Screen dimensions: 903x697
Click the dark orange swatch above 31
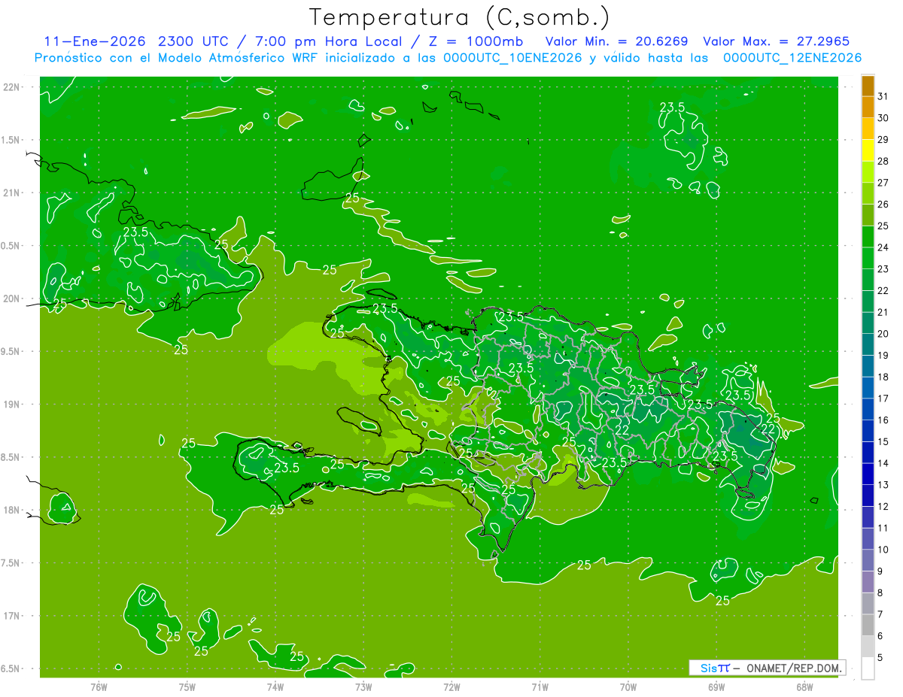(x=868, y=86)
